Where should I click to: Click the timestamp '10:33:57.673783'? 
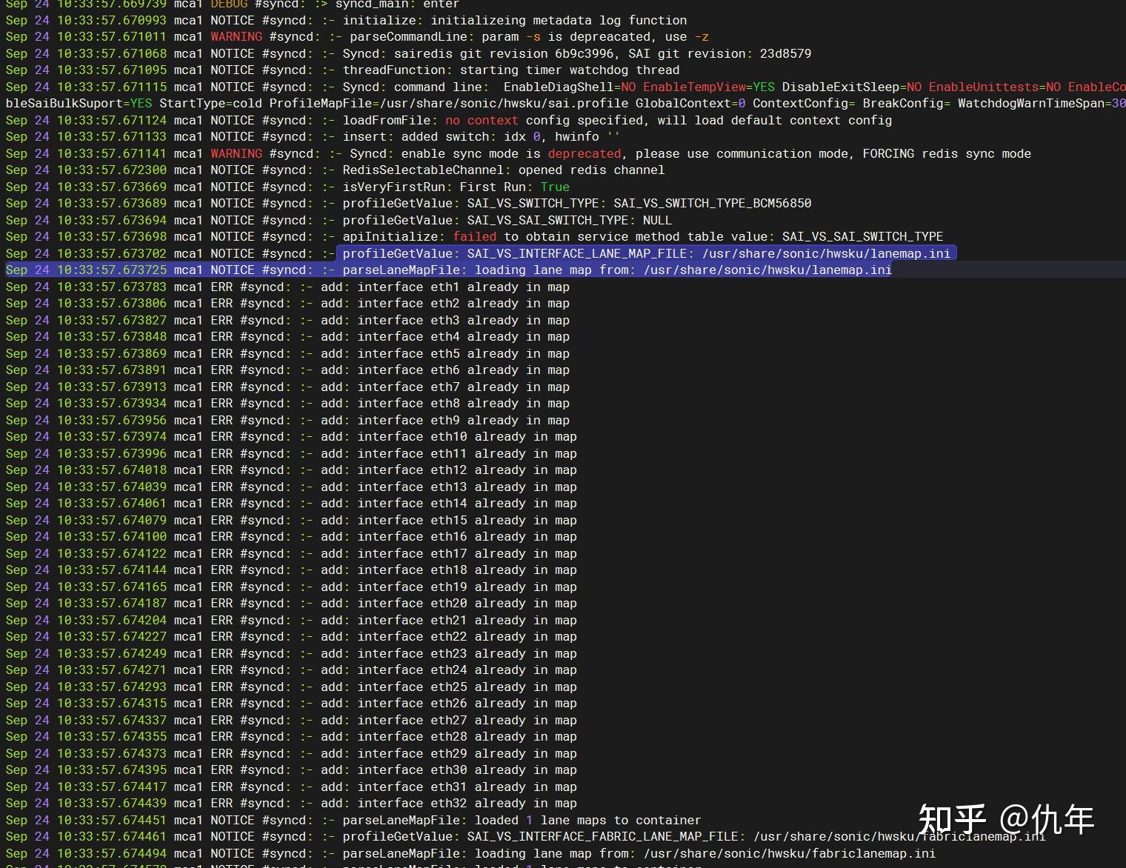point(112,287)
